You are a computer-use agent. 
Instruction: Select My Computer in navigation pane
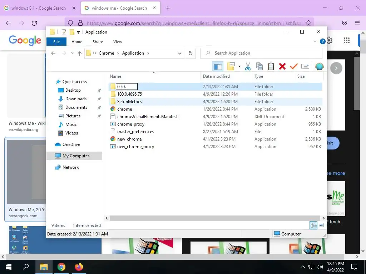pyautogui.click(x=74, y=156)
